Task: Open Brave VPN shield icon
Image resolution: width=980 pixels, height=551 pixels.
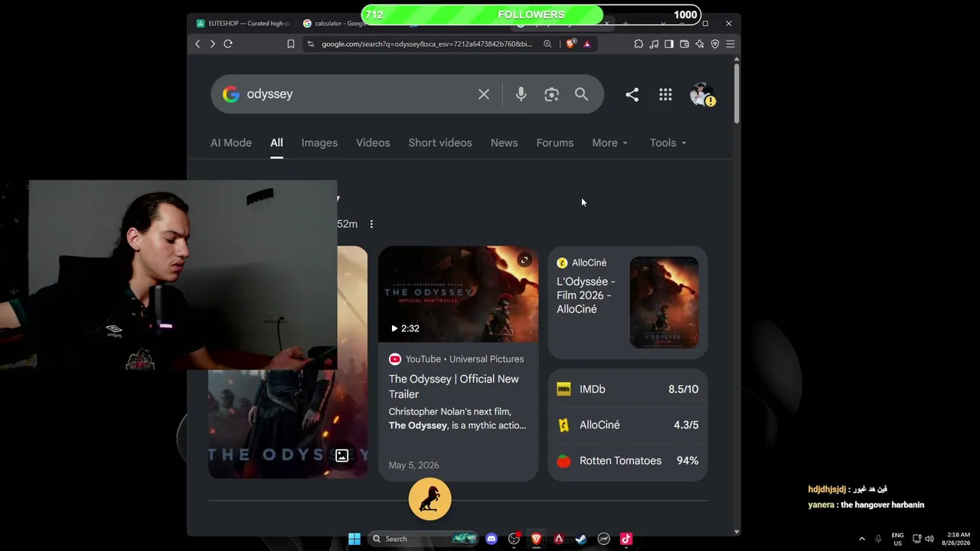Action: click(715, 44)
